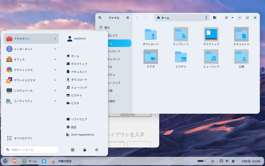
Task: Click the log out icon in menu
Action: (73, 150)
